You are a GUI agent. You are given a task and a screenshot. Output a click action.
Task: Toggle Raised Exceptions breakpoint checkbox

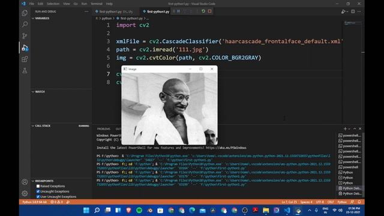tap(38, 186)
